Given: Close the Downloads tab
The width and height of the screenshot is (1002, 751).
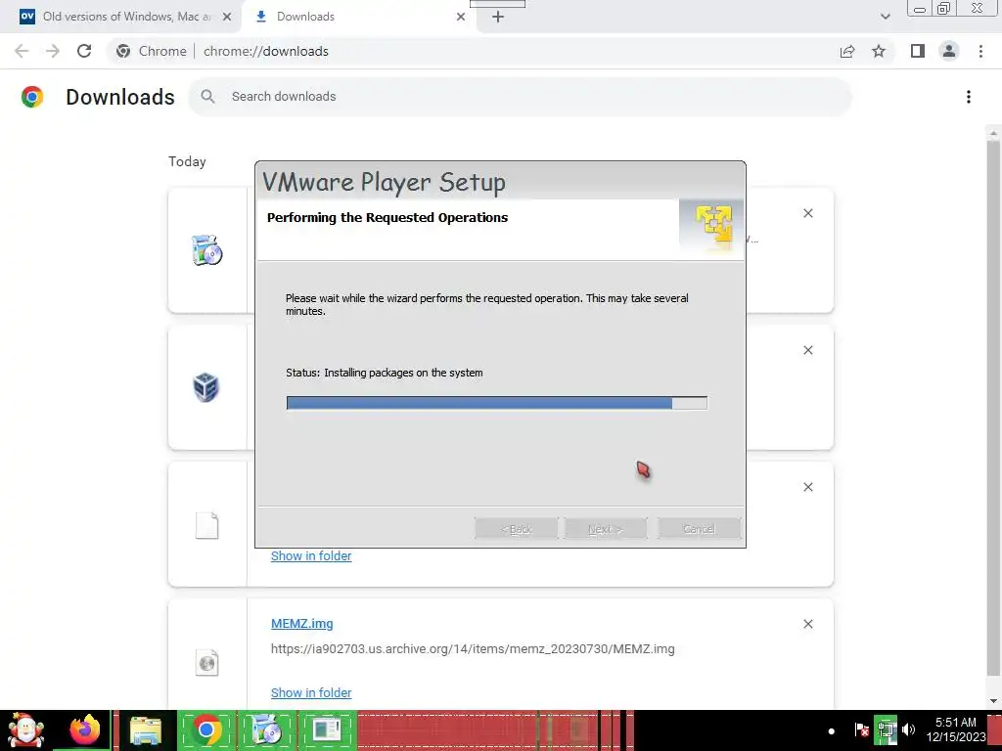Looking at the screenshot, I should [461, 17].
